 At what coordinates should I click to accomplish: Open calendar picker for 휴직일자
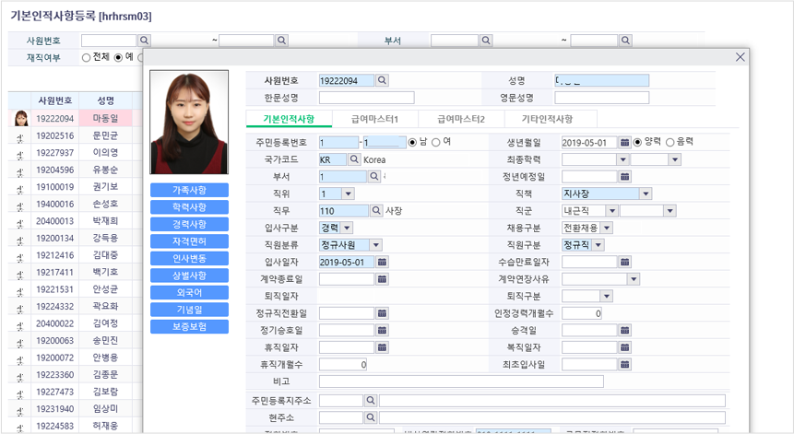(x=383, y=347)
